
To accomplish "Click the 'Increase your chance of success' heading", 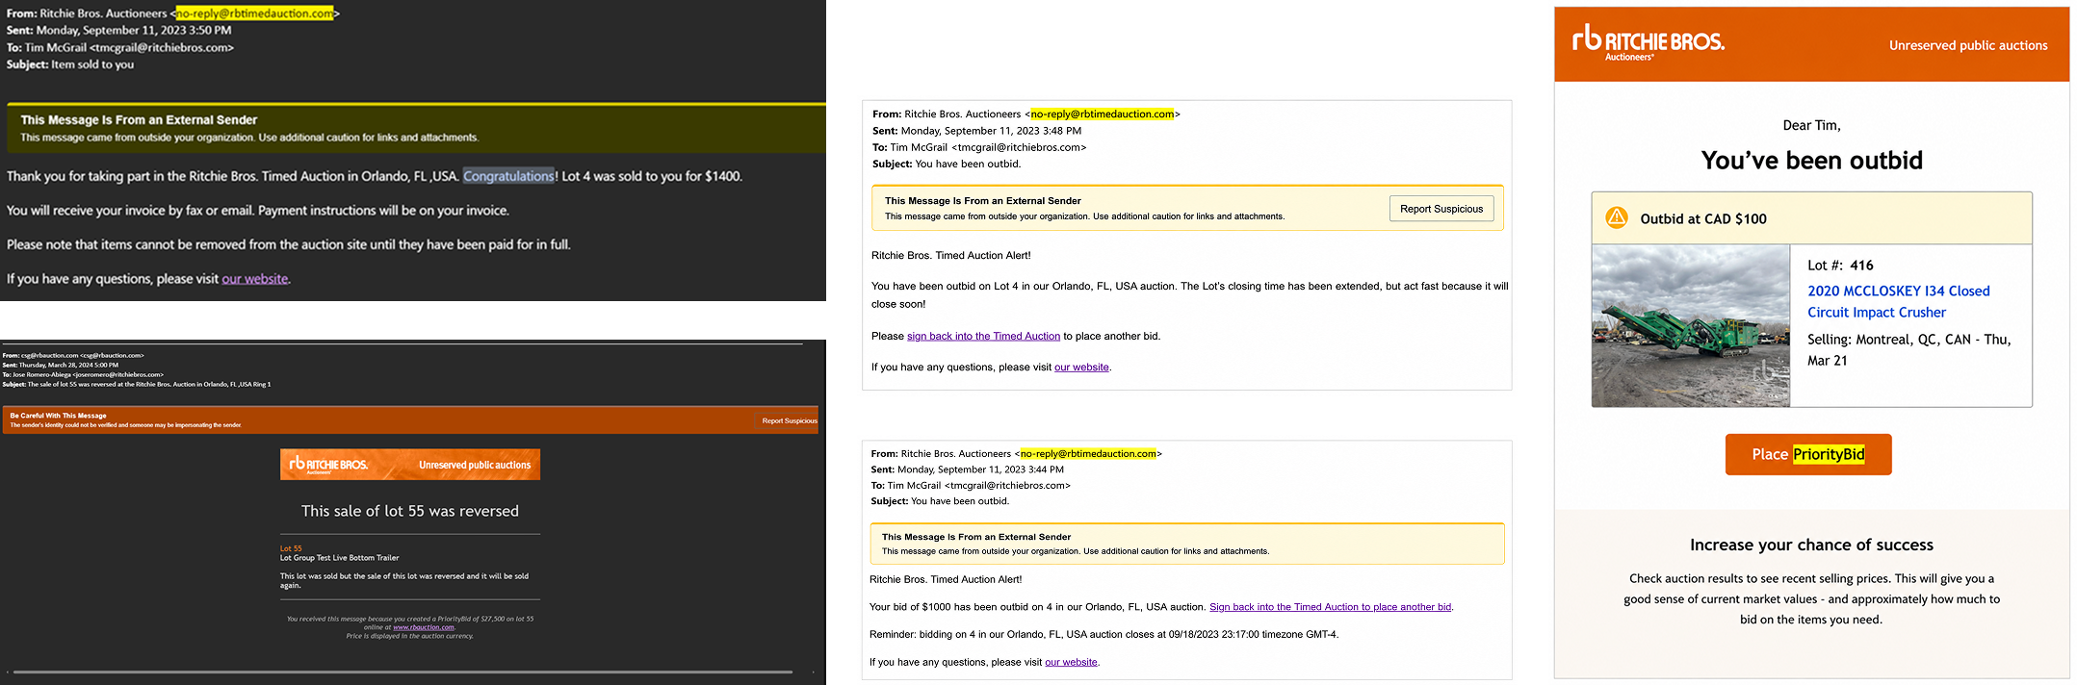I will (x=1811, y=545).
